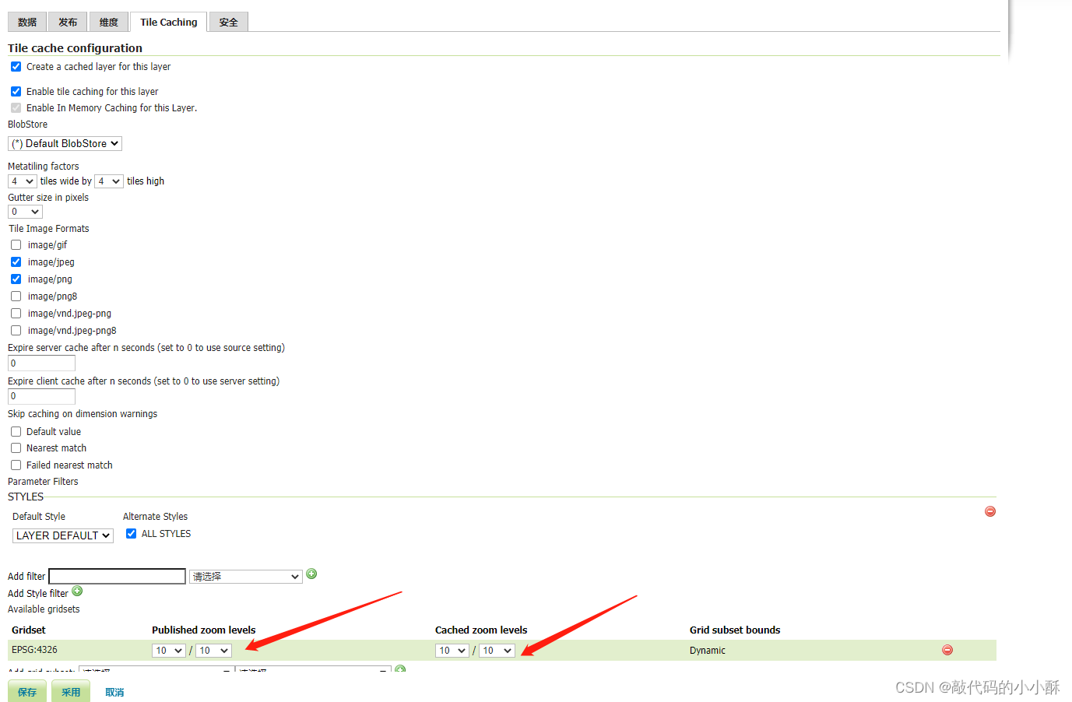Enable image/gif tile format
The height and width of the screenshot is (702, 1072).
pyautogui.click(x=16, y=245)
